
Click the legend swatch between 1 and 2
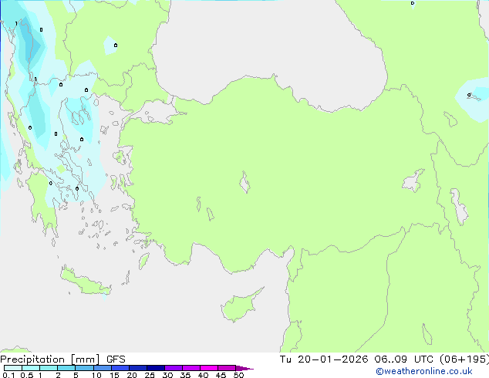click(48, 368)
